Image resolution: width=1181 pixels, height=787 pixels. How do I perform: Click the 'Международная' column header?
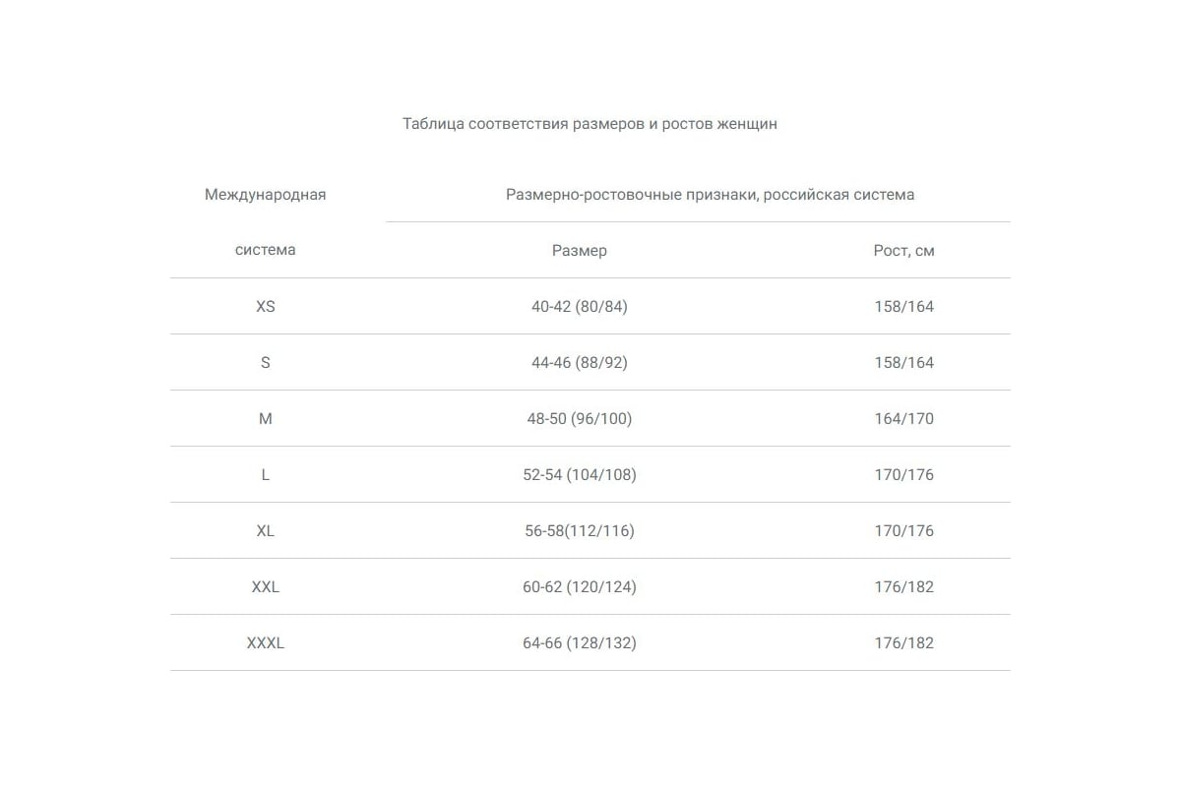coord(265,195)
